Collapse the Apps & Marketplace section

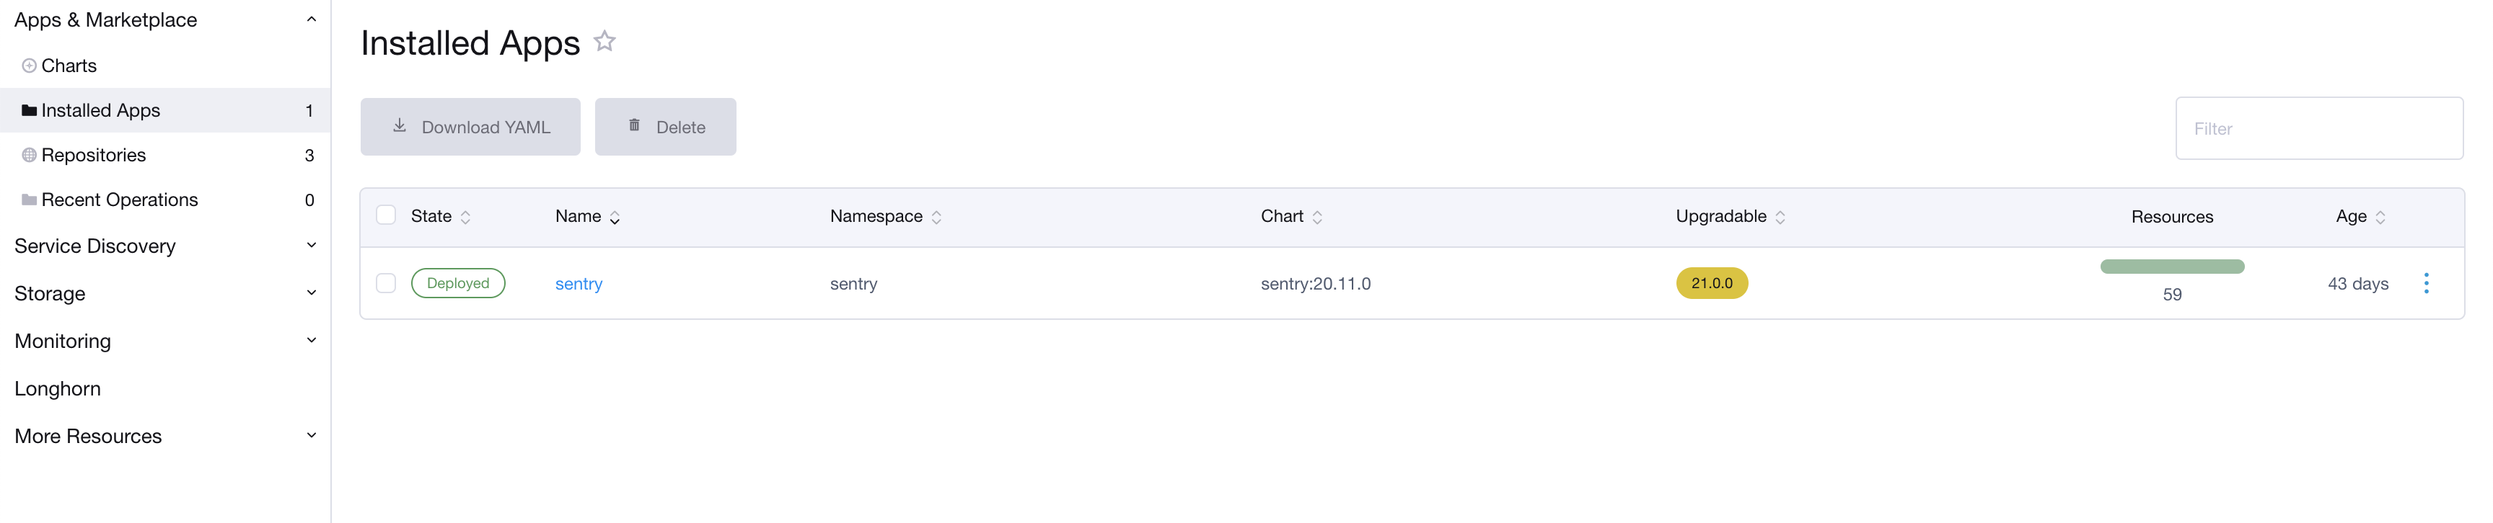point(311,19)
